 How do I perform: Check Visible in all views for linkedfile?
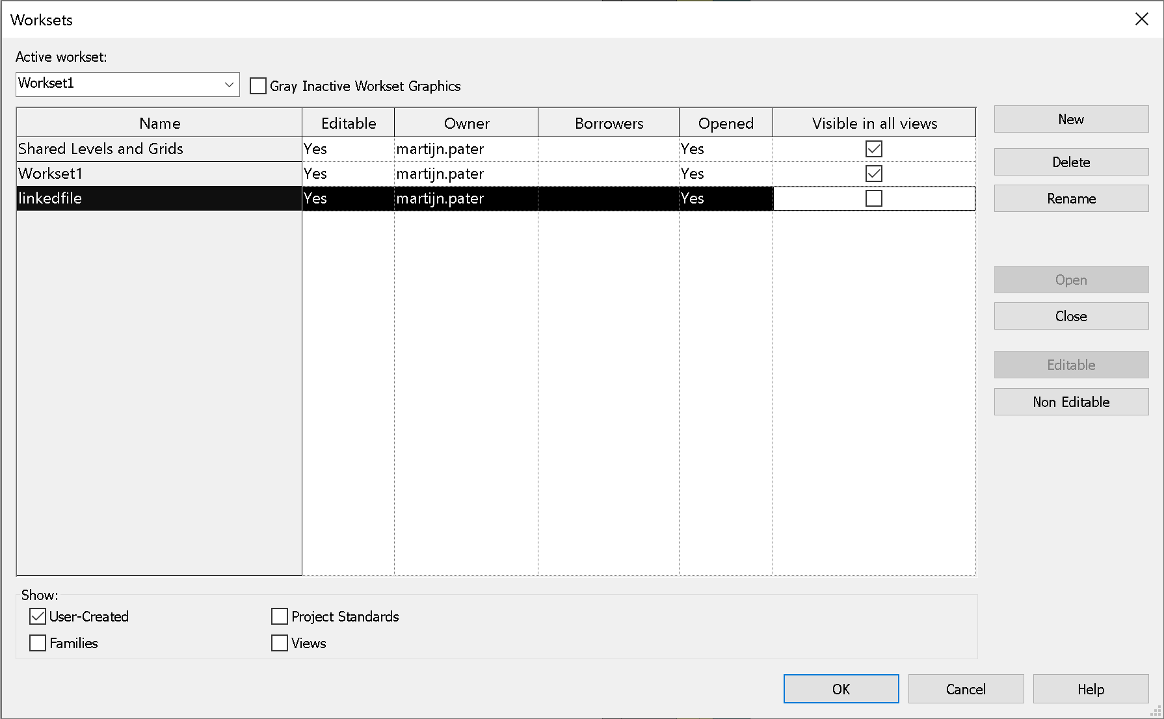point(874,198)
